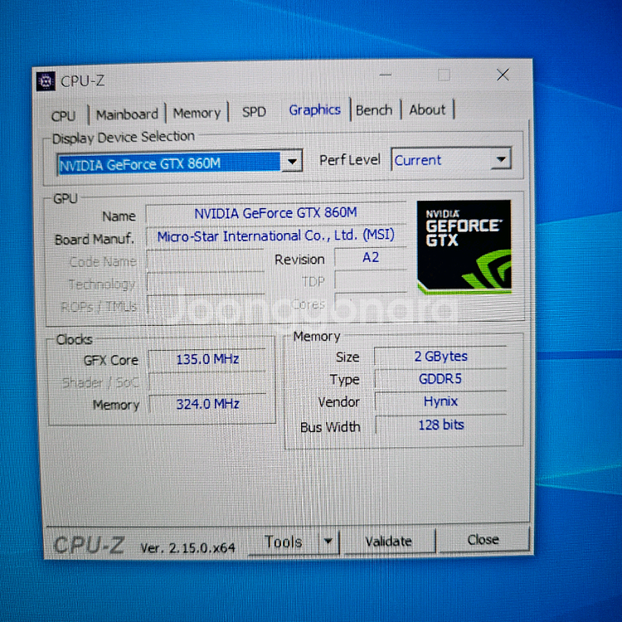Click the Board Manuf. label

pyautogui.click(x=95, y=239)
